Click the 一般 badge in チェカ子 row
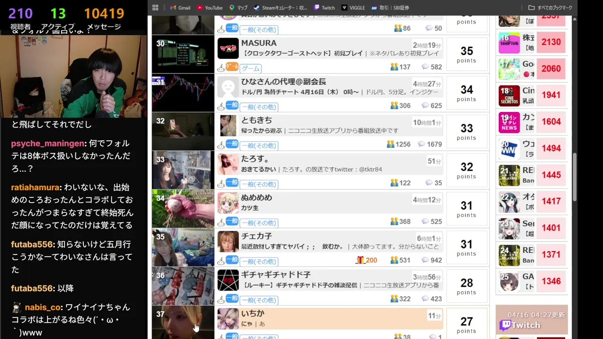The image size is (603, 339). pyautogui.click(x=232, y=259)
